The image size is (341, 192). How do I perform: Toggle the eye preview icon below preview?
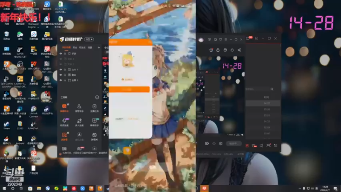(214, 143)
